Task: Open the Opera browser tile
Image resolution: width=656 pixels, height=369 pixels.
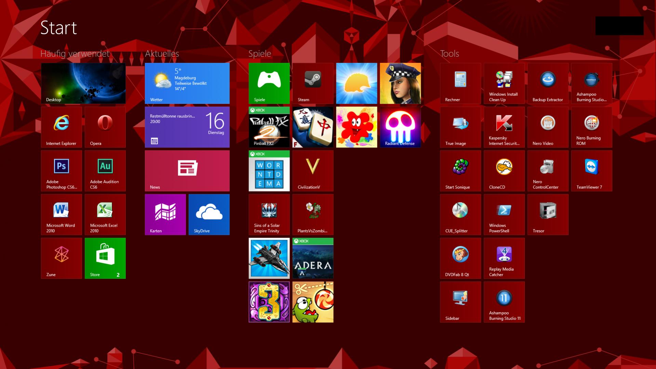Action: coord(105,127)
